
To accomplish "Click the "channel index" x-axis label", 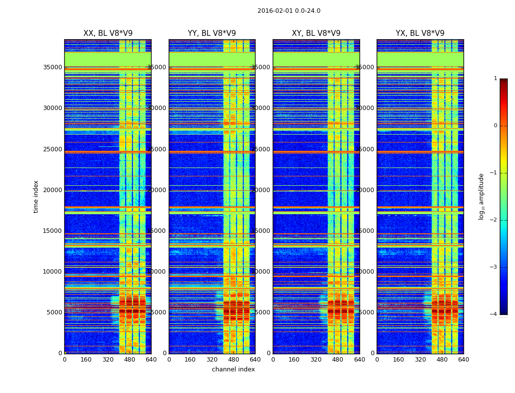I will click(x=233, y=369).
